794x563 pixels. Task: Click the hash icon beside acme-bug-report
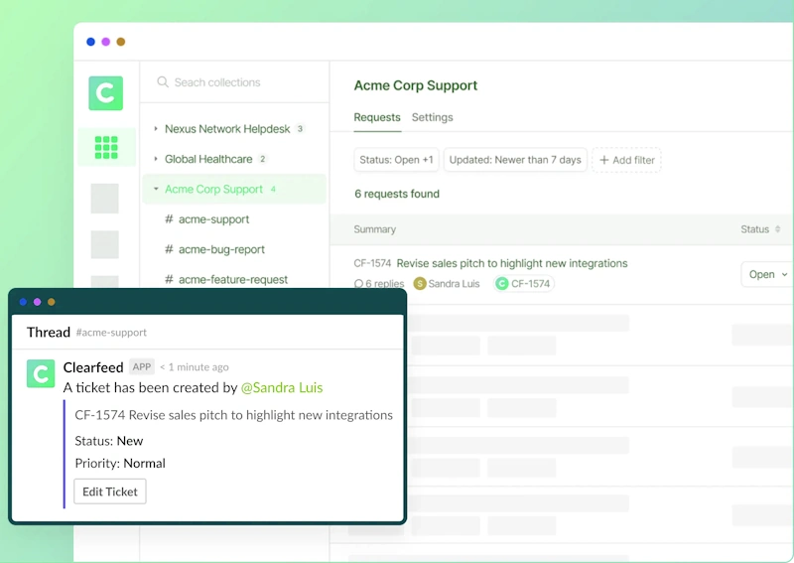pos(169,250)
